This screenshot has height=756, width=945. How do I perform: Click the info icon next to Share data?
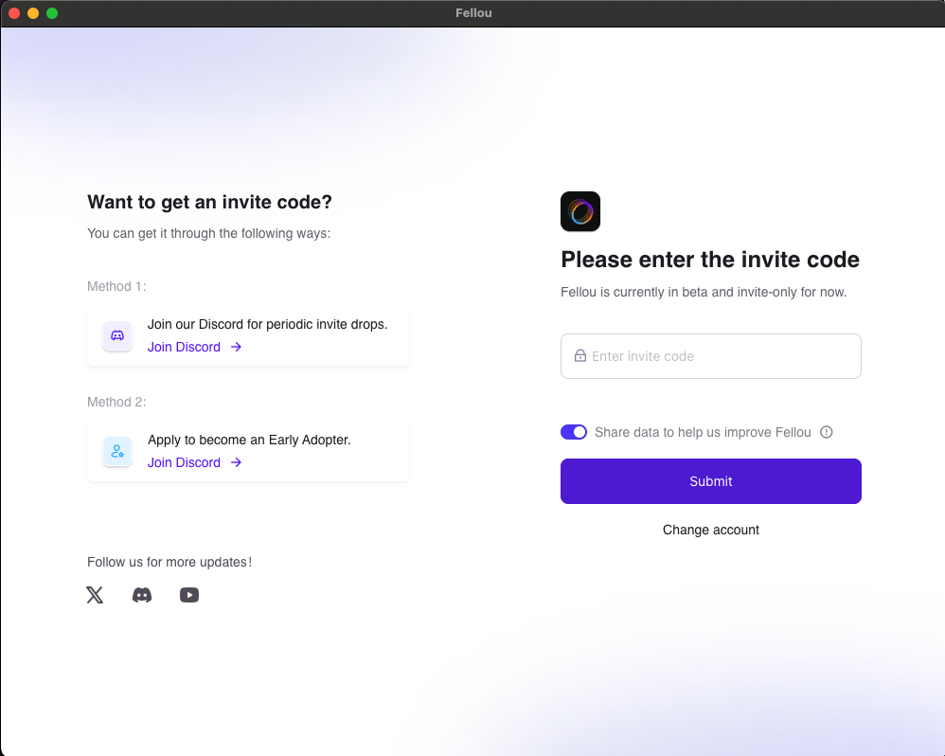coord(826,432)
